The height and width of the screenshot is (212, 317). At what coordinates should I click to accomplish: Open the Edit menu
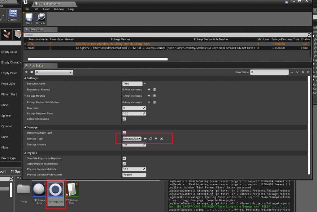tap(36, 9)
